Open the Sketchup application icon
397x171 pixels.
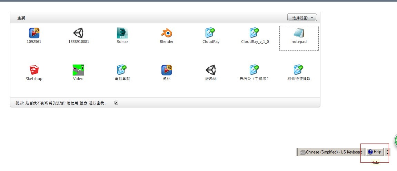tap(34, 70)
